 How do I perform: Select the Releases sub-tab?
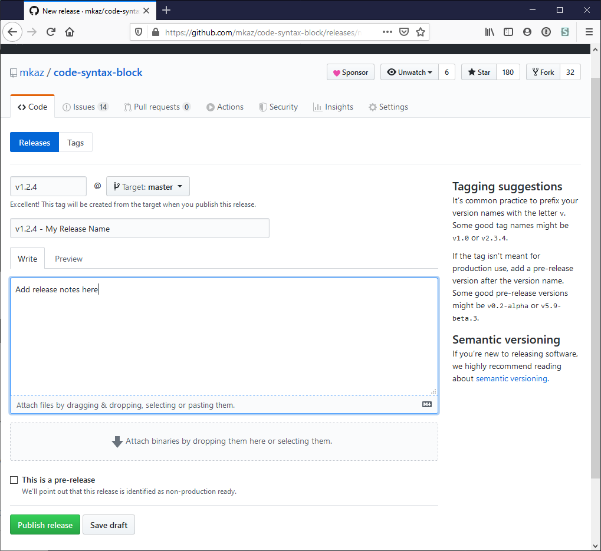pos(34,143)
